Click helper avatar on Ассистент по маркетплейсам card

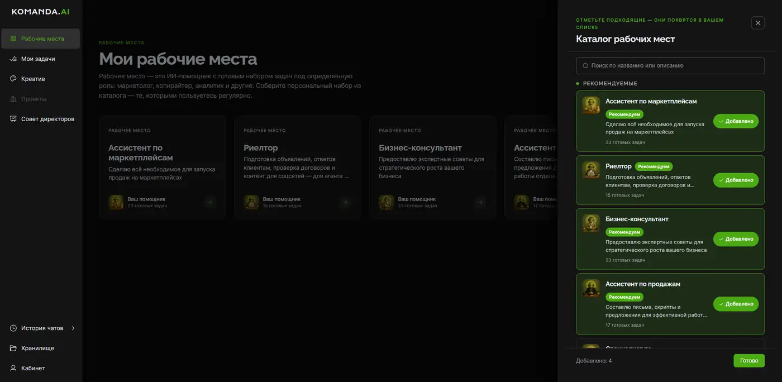[116, 202]
